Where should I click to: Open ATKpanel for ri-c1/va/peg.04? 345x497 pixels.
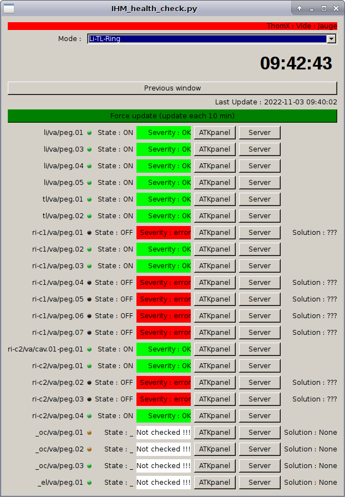pos(215,283)
